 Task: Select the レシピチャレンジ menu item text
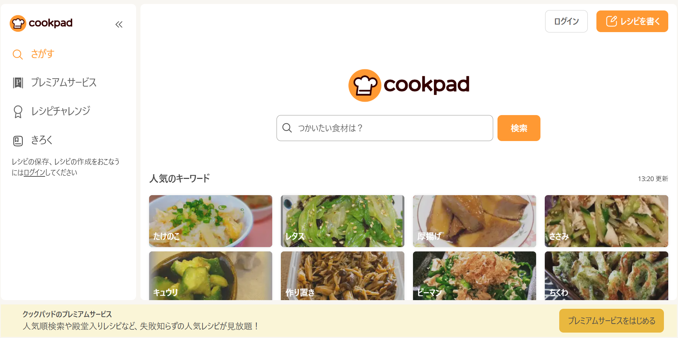(x=61, y=111)
